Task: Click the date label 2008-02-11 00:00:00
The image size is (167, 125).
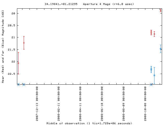Action: (58, 104)
